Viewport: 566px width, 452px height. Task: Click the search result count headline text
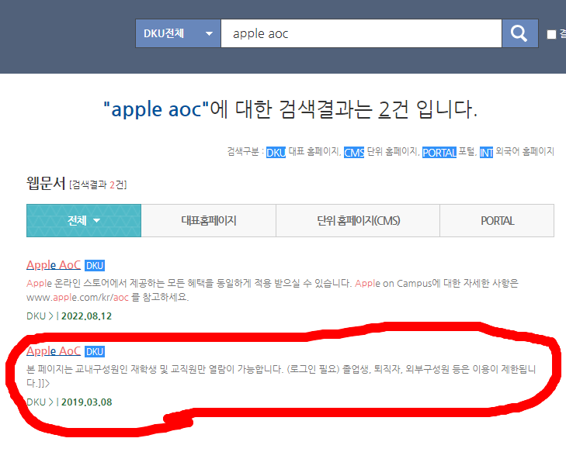[x=290, y=109]
